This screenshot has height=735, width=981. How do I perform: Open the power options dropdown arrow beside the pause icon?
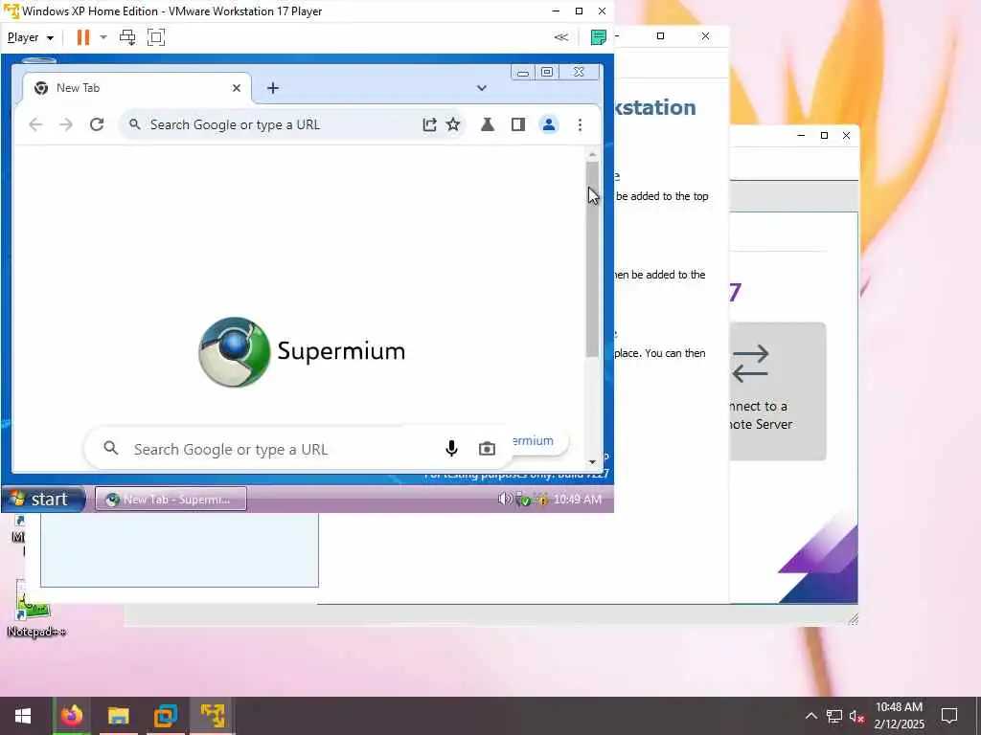click(103, 37)
